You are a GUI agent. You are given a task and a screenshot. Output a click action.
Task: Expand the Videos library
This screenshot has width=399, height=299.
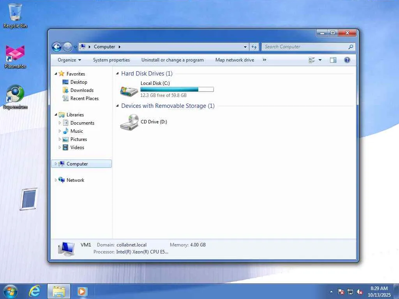[60, 148]
